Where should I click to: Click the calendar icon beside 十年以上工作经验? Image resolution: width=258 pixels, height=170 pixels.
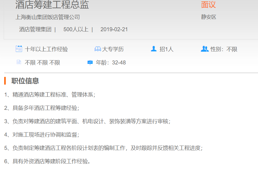point(19,49)
